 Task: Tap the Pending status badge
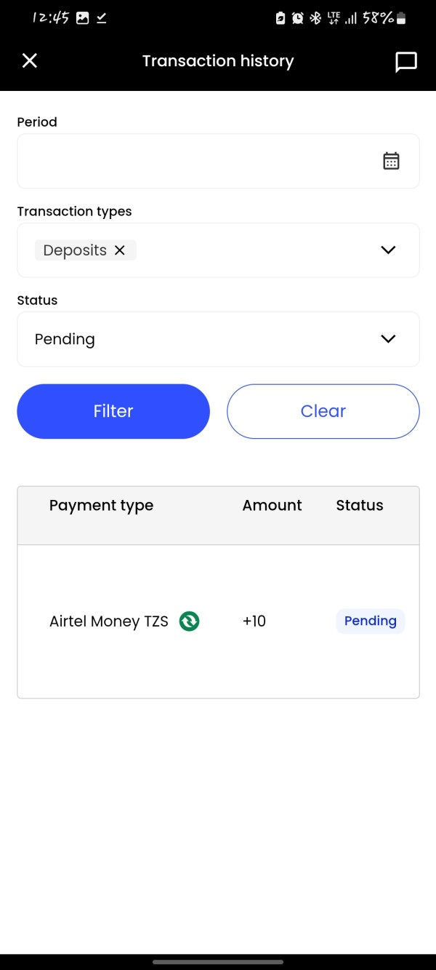pos(370,621)
